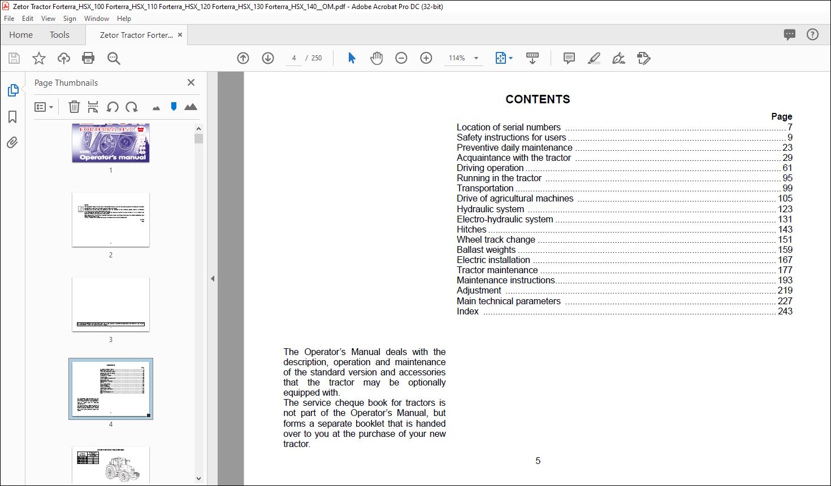
Task: Delete selected page with the trash icon
Action: point(74,107)
